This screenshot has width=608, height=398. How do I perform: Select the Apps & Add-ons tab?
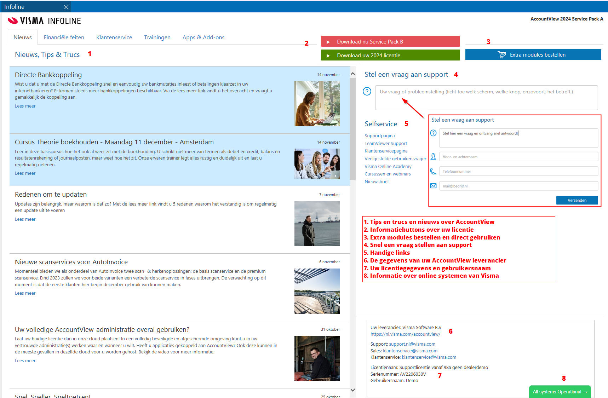tap(203, 37)
